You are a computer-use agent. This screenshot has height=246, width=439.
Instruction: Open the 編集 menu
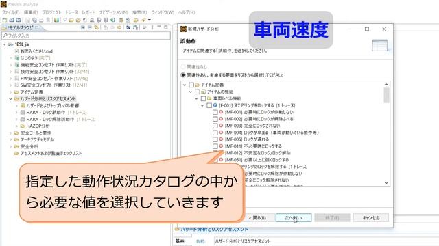30,12
